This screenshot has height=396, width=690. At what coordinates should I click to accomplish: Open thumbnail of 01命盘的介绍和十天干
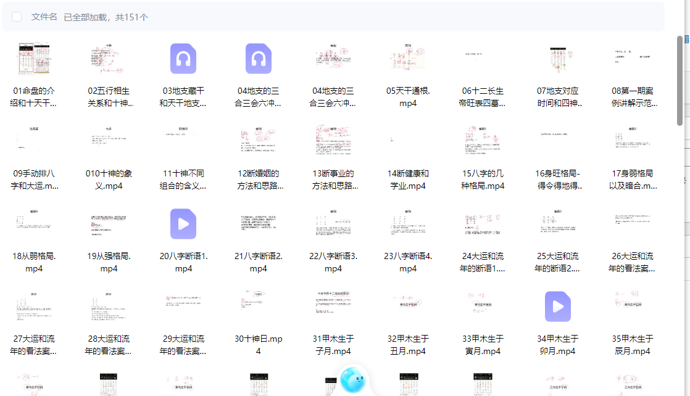(34, 59)
